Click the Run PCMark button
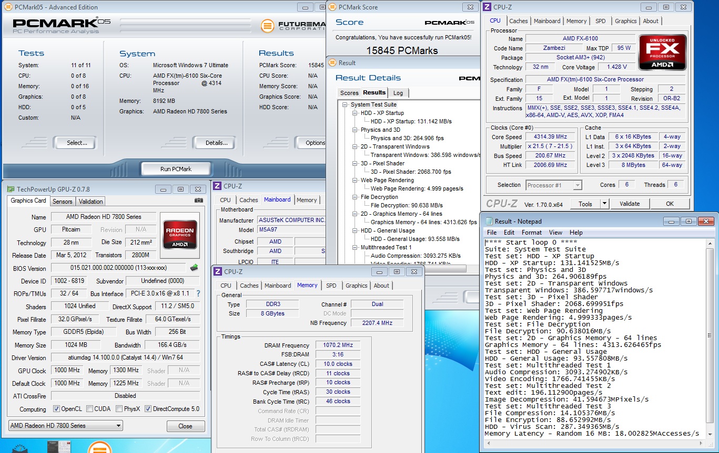The image size is (719, 453). (176, 169)
